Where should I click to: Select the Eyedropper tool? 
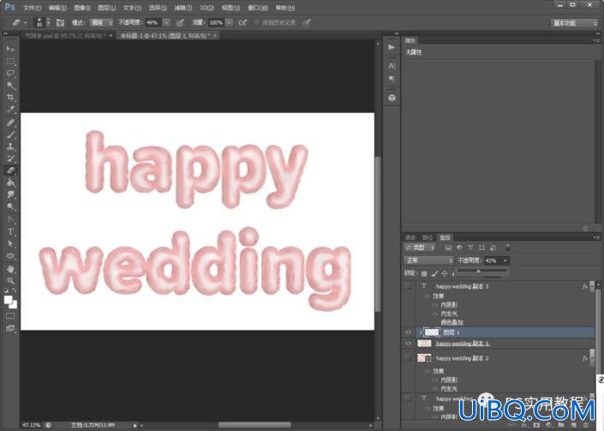10,110
